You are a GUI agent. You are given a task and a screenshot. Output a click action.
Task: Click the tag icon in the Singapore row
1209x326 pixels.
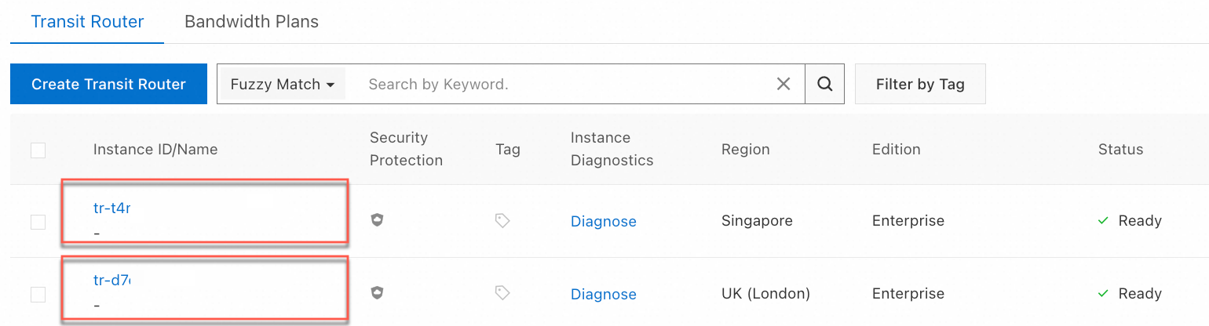(502, 221)
